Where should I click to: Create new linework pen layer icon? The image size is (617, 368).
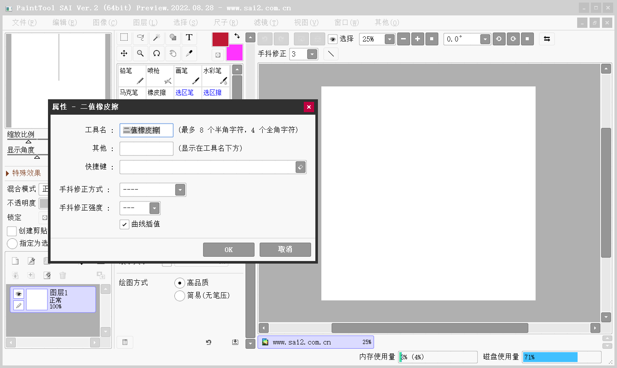[31, 261]
